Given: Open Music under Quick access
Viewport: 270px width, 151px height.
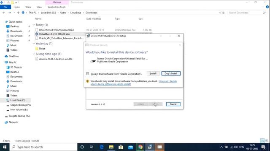Looking at the screenshot, I should click(x=13, y=45).
